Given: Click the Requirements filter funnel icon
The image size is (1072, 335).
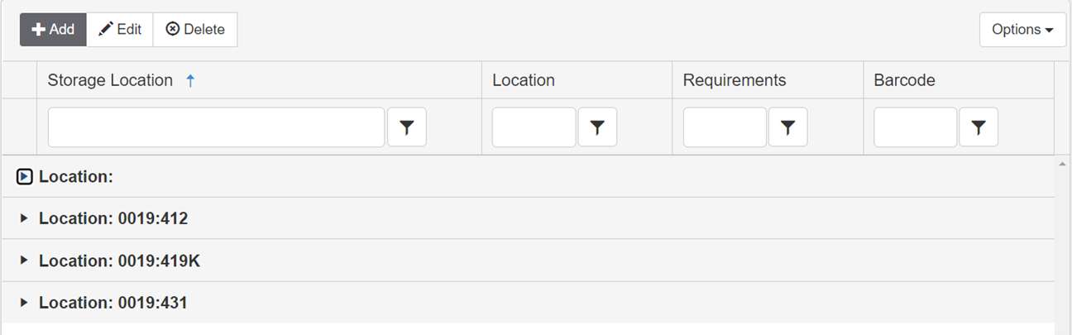Looking at the screenshot, I should pos(787,127).
